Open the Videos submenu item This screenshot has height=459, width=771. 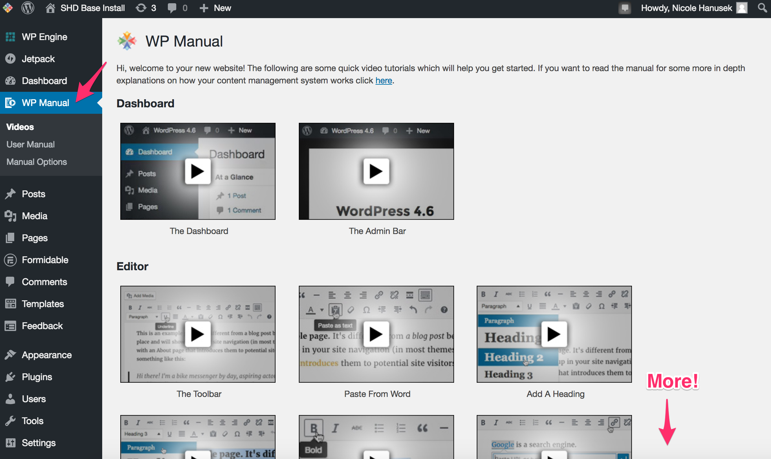20,127
